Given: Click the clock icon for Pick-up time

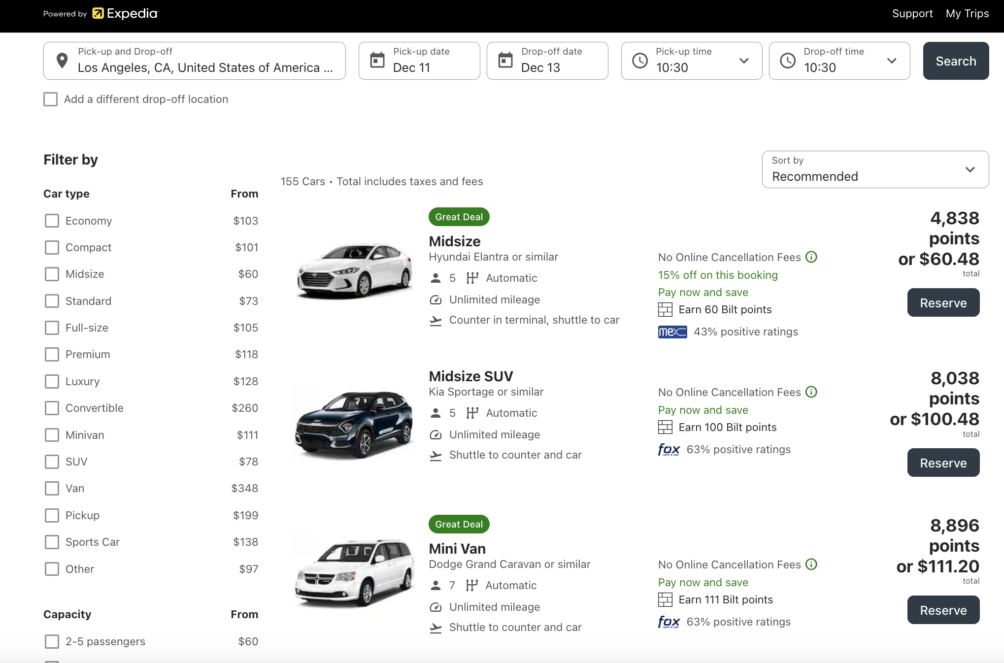Looking at the screenshot, I should (x=640, y=61).
